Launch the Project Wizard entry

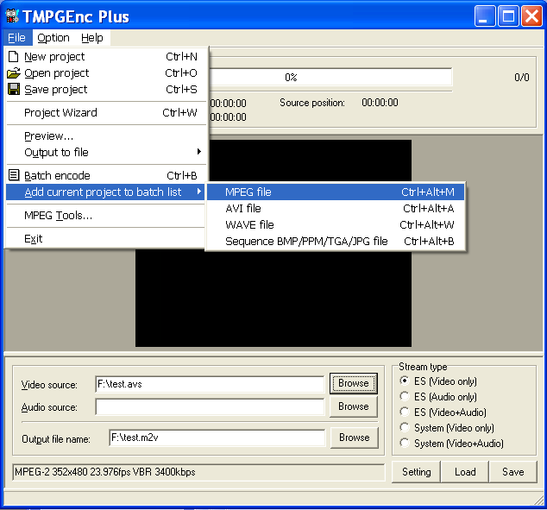[106, 113]
